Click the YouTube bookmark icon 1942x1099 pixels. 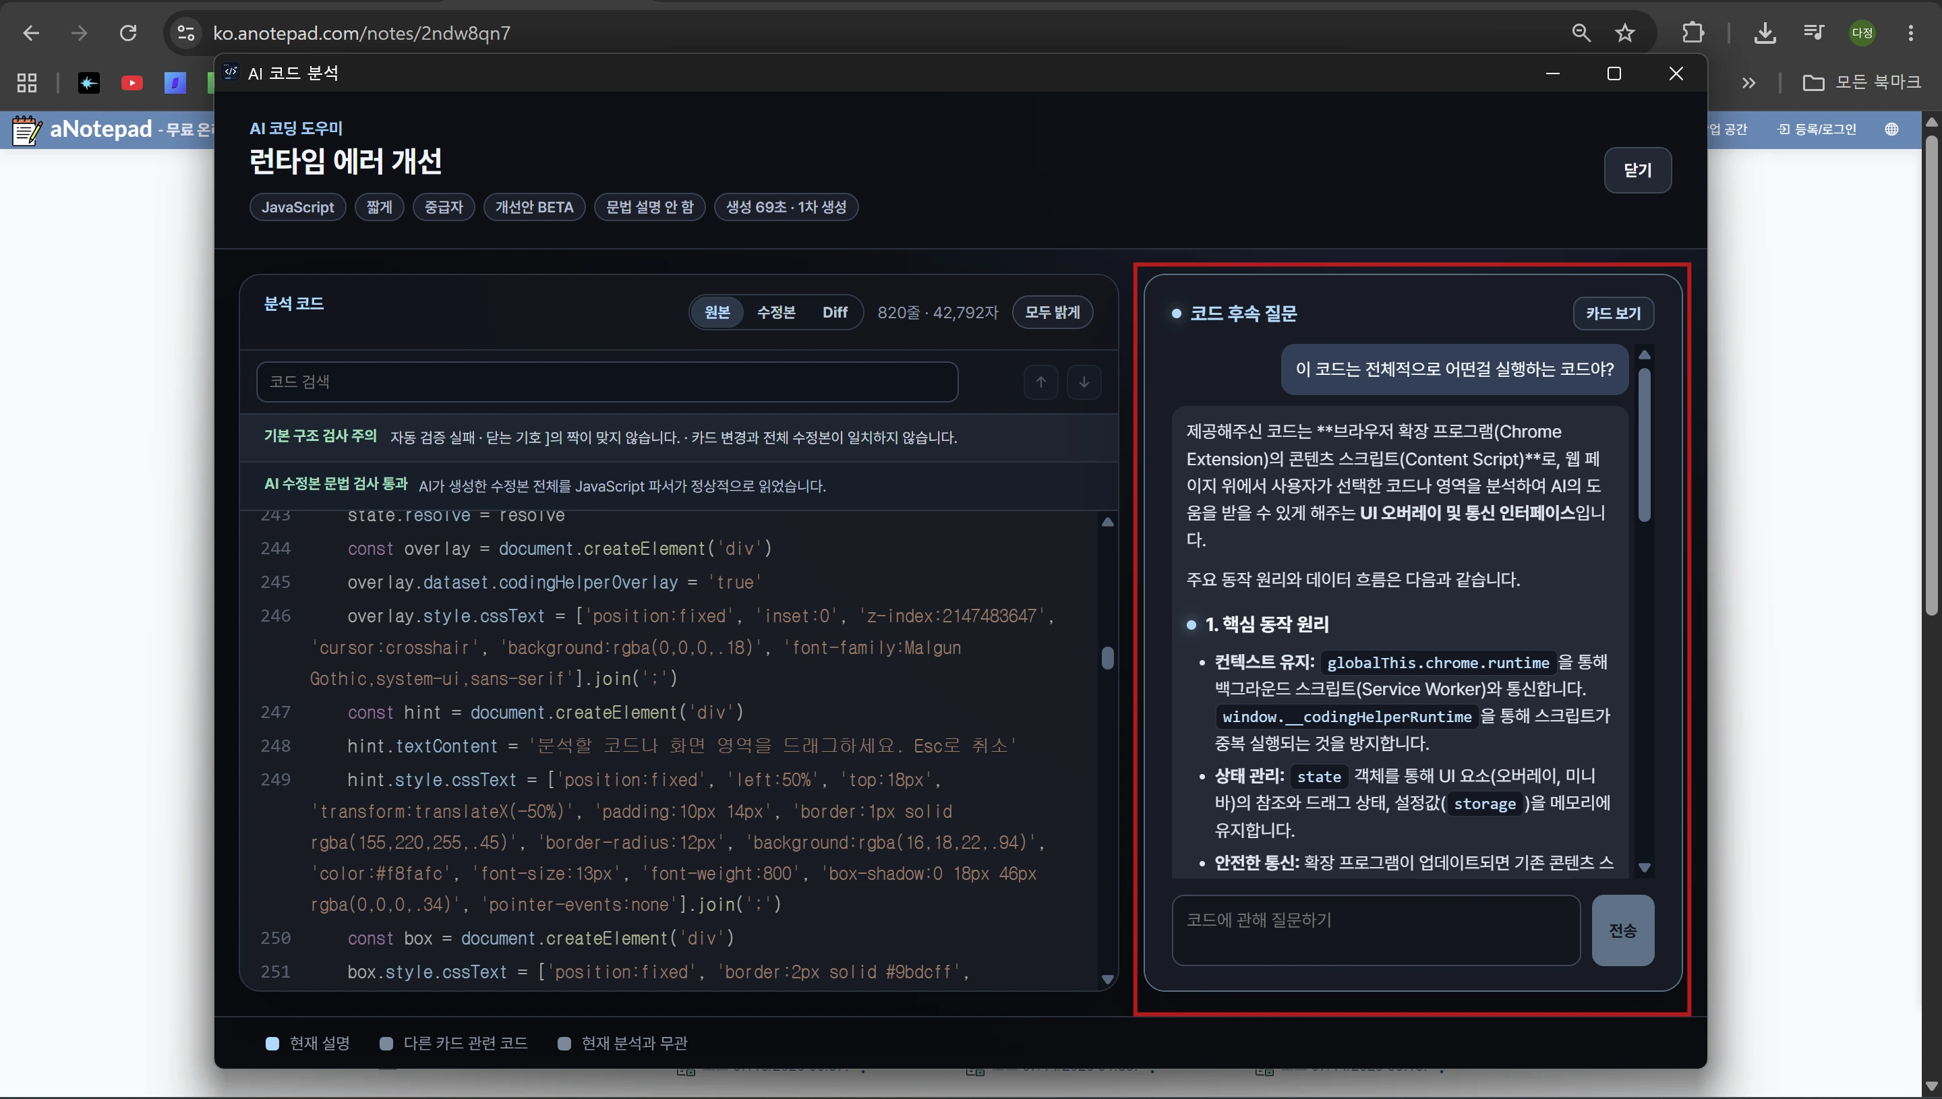point(132,83)
